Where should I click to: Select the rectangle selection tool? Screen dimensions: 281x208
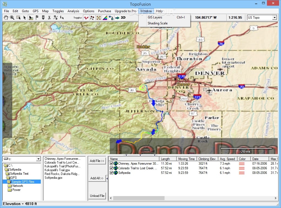pos(18,18)
